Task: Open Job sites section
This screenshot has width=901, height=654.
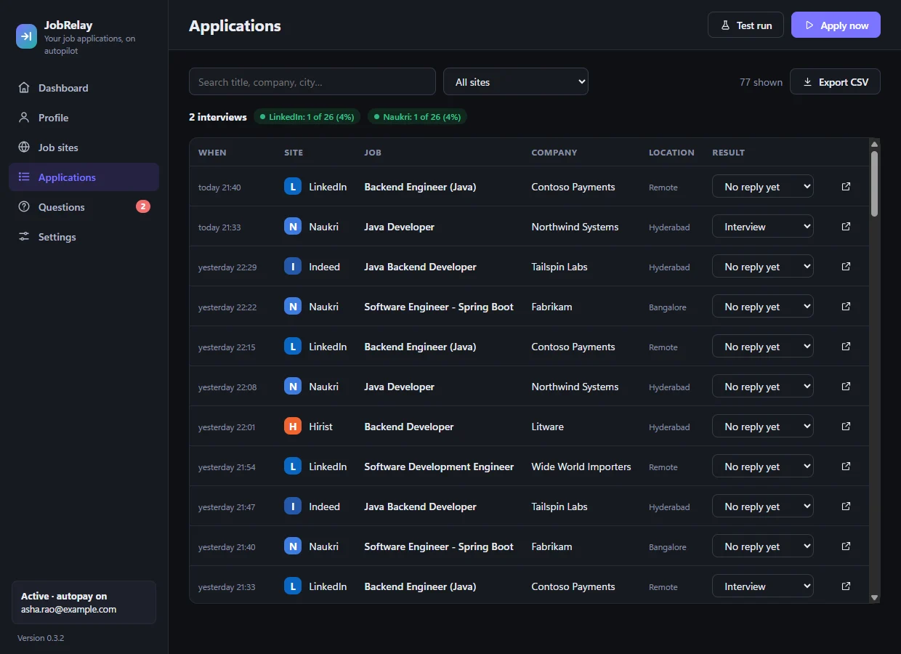Action: click(84, 148)
